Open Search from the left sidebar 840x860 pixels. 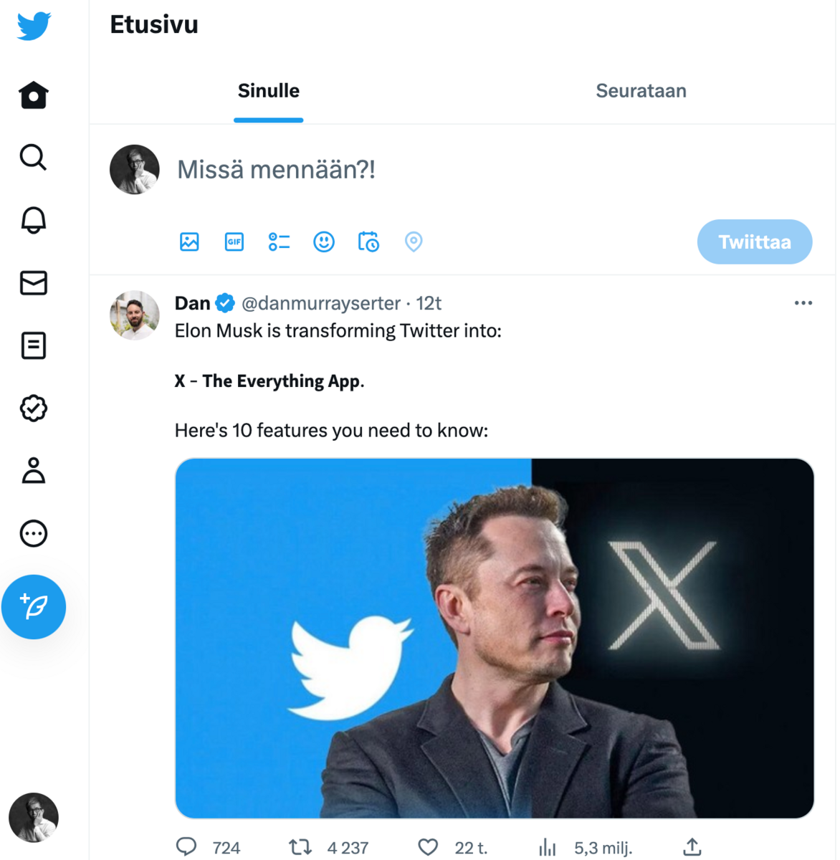[33, 158]
